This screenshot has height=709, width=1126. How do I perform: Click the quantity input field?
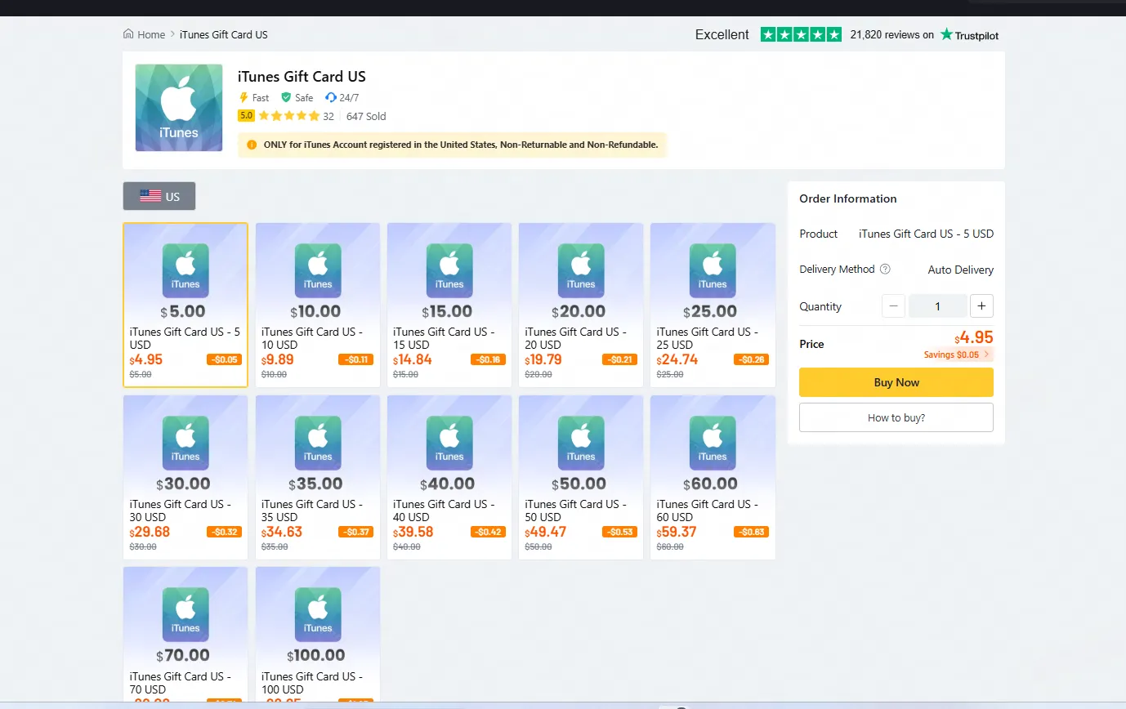point(938,306)
